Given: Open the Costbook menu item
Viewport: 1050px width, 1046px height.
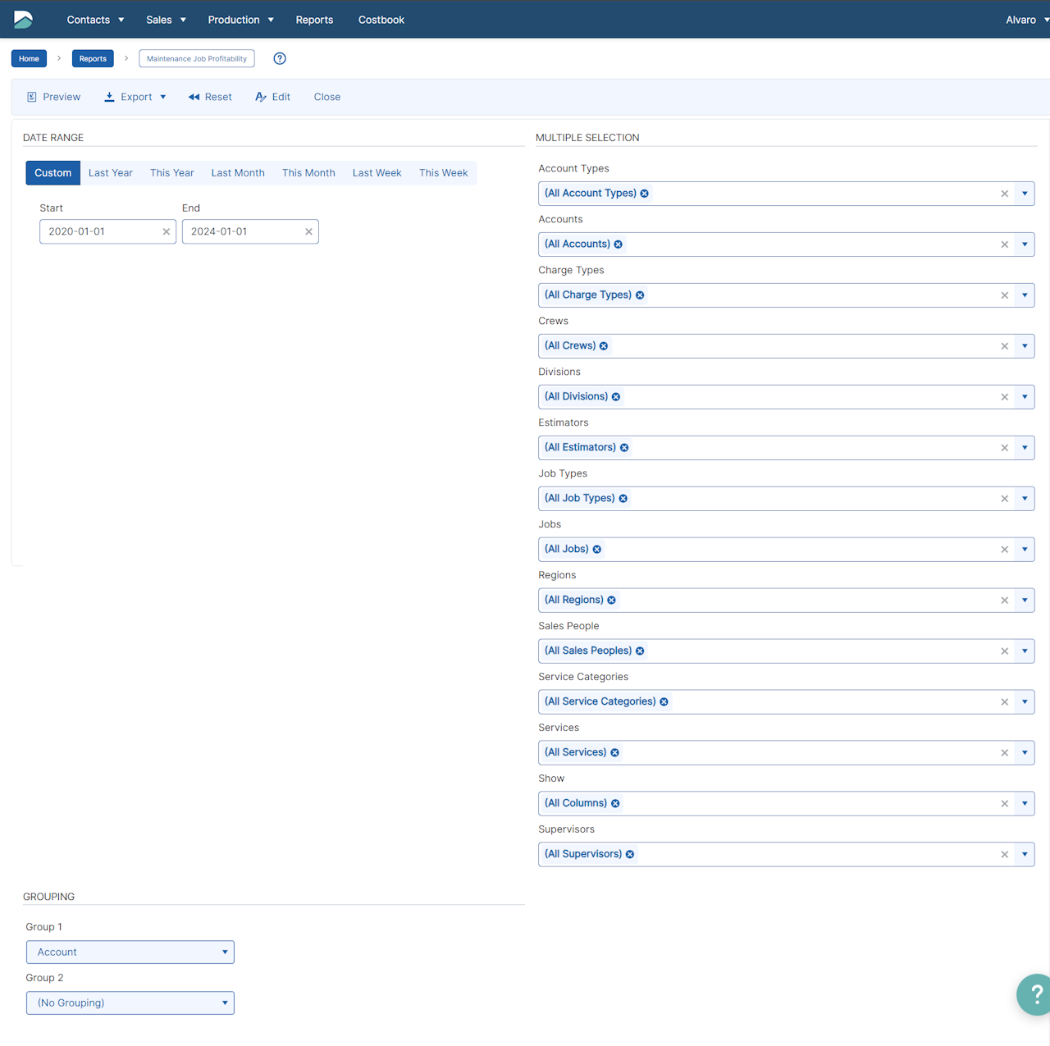Looking at the screenshot, I should point(381,20).
